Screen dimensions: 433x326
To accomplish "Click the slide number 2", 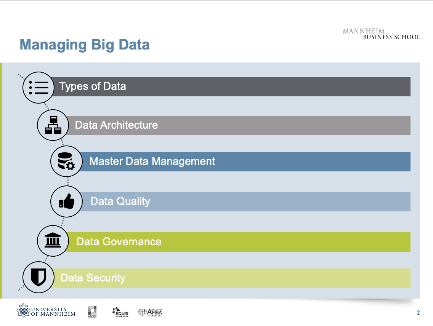I will tap(418, 313).
